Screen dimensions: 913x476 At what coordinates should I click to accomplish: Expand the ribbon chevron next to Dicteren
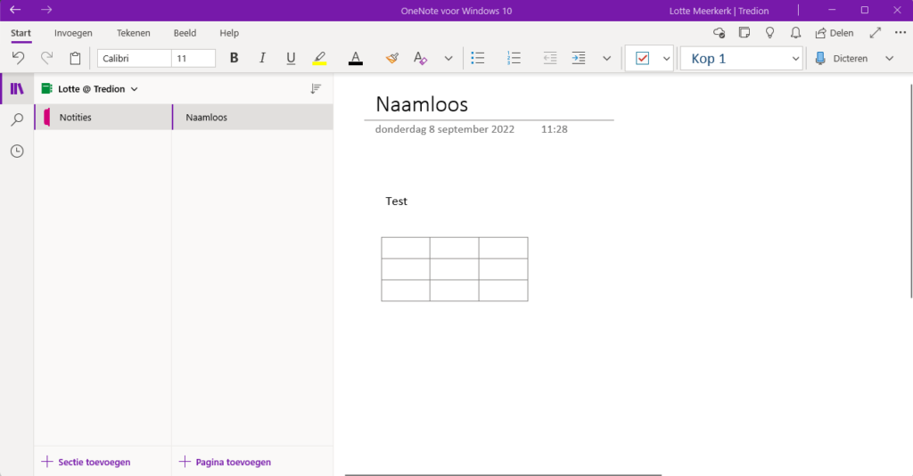(x=889, y=58)
